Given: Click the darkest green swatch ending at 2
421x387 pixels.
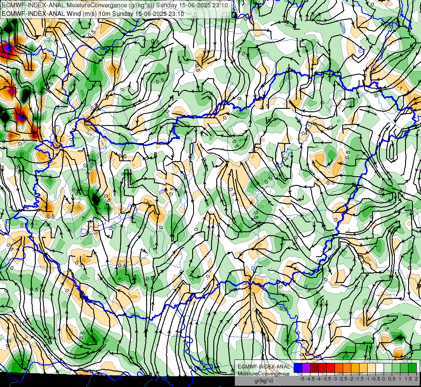Looking at the screenshot, I should pyautogui.click(x=412, y=368).
